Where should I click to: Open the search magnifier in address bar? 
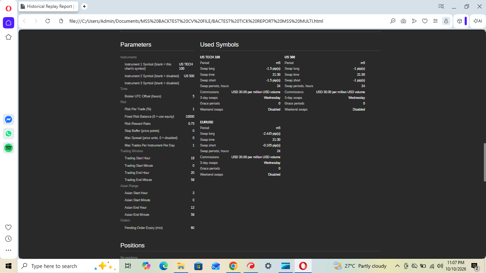(x=393, y=21)
